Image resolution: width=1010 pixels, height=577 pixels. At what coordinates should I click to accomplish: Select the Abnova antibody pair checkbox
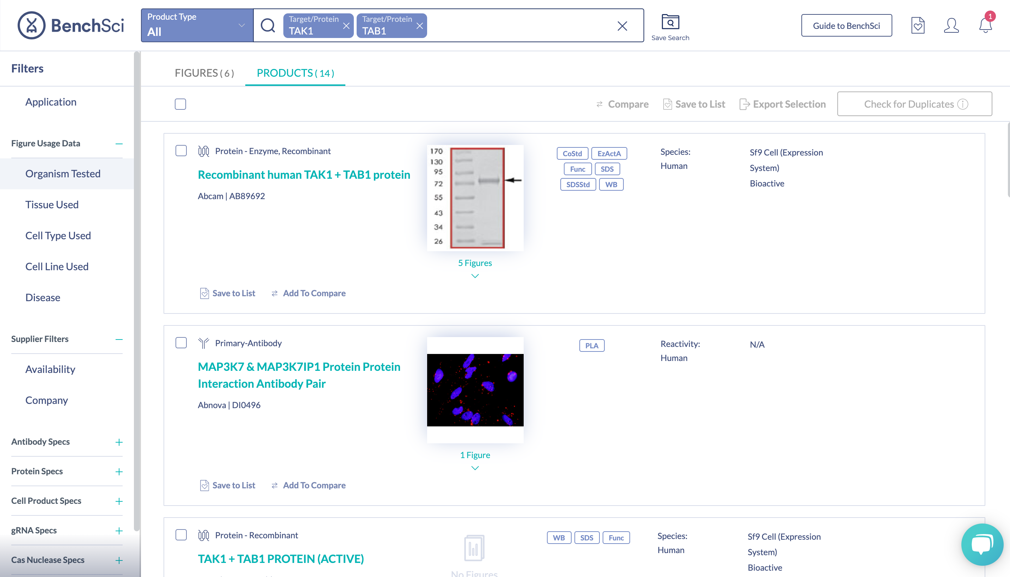pyautogui.click(x=181, y=343)
